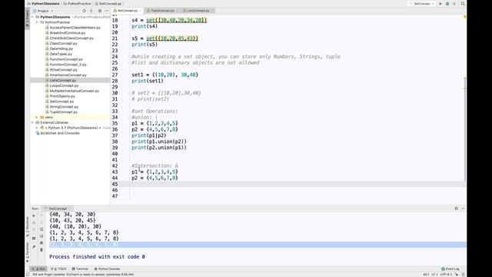Select DataHiding.py file
Screen dimensions: 492x277
click(x=61, y=48)
